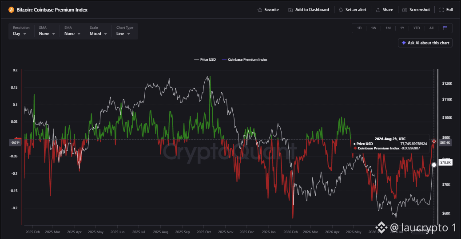461x239 pixels.
Task: Click the Add to Dashboard icon
Action: click(290, 10)
